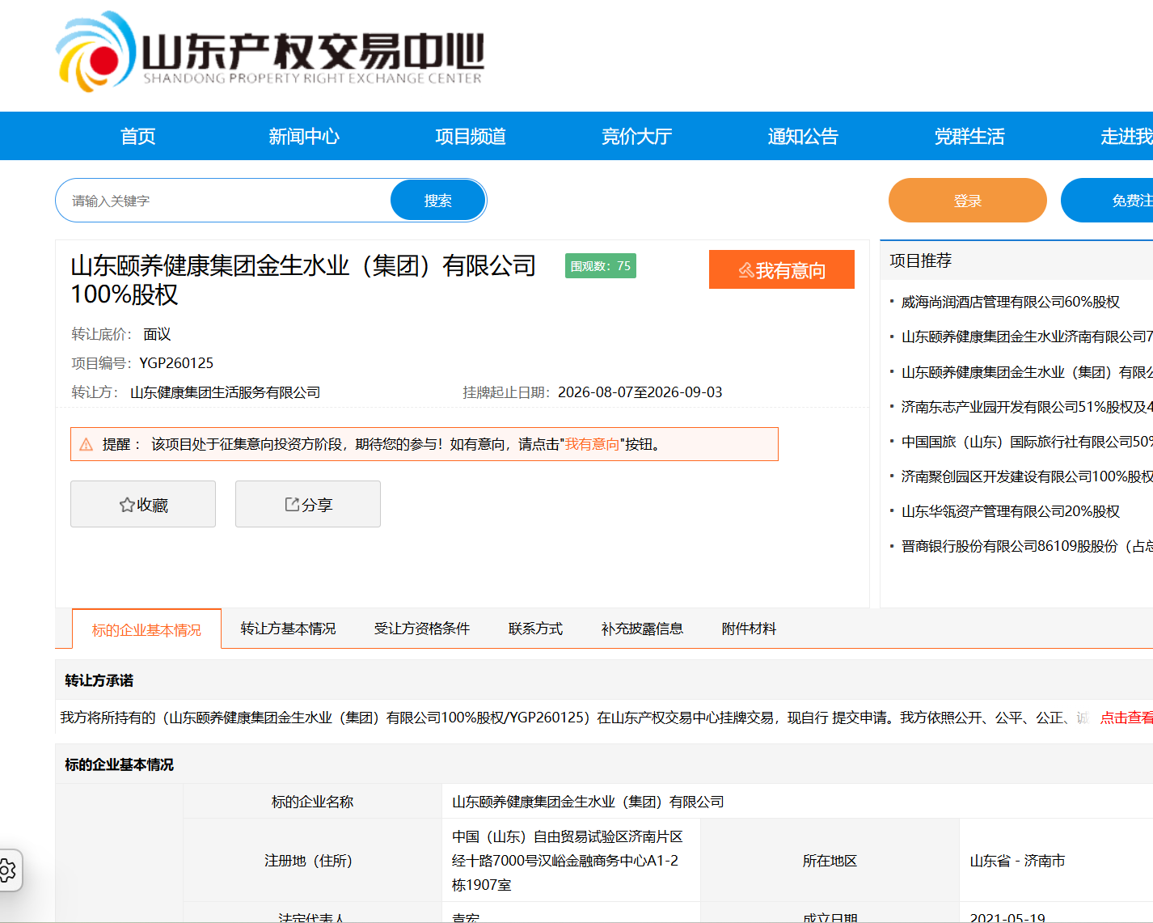Click the red 点击查看 link
Screen dimensions: 1153x923
click(x=1126, y=718)
